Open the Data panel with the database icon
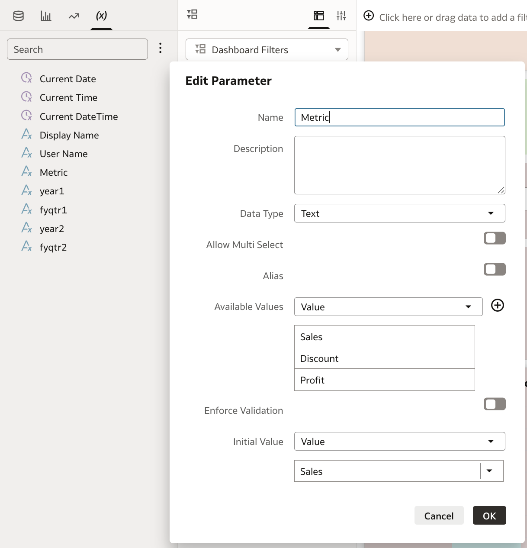Image resolution: width=527 pixels, height=548 pixels. click(x=18, y=16)
